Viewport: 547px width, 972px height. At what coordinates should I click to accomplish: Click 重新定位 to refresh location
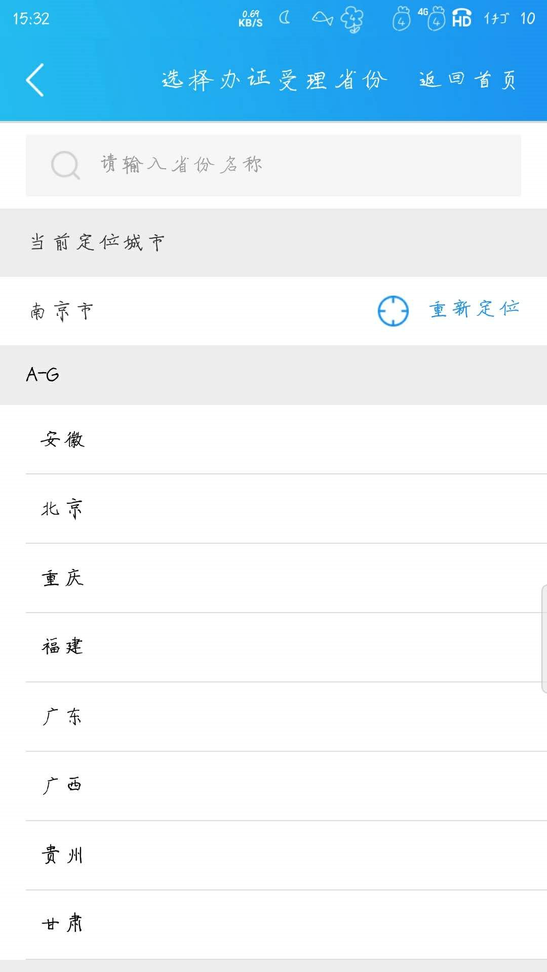[x=474, y=309]
